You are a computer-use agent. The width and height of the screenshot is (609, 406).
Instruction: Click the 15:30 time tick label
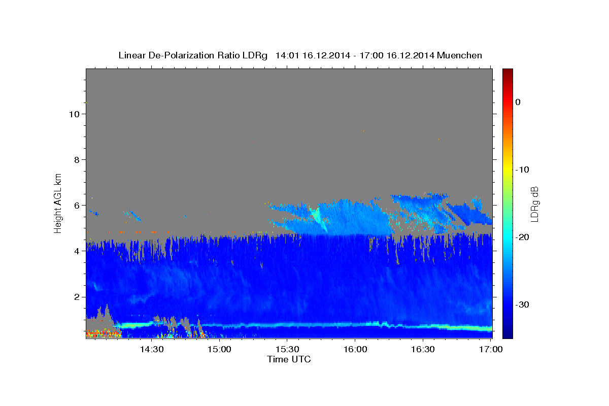click(287, 350)
